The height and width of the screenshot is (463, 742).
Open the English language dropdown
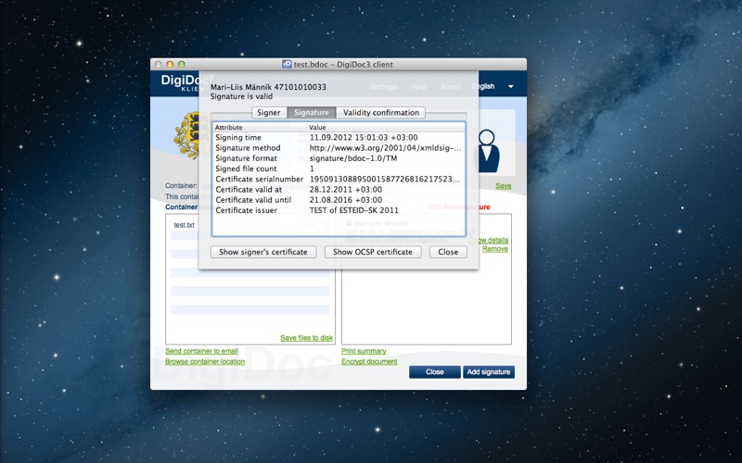click(496, 86)
